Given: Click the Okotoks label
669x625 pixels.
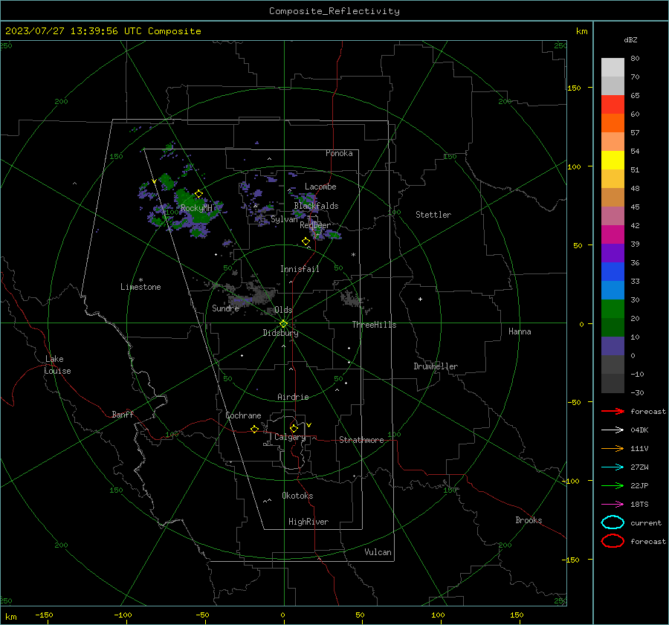Looking at the screenshot, I should 297,495.
